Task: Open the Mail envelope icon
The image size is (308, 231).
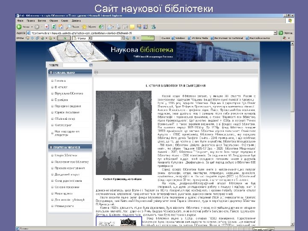Action: tap(110, 27)
